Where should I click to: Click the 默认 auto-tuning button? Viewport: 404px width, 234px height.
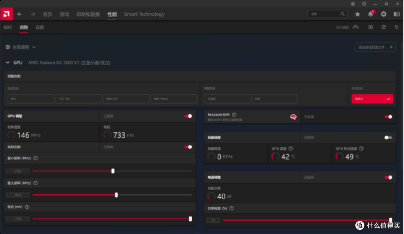tap(31, 99)
